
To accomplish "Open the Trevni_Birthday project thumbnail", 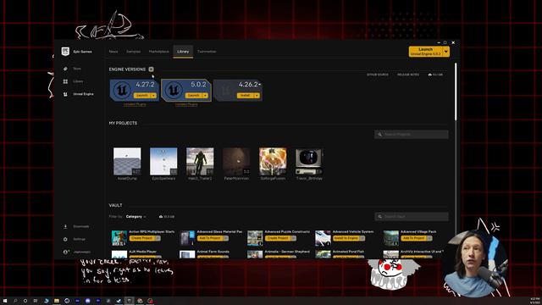I will tap(309, 162).
